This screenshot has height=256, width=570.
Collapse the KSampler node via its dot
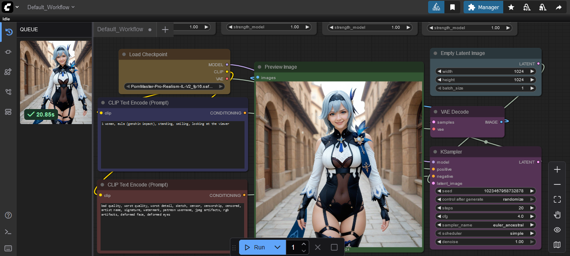[435, 152]
